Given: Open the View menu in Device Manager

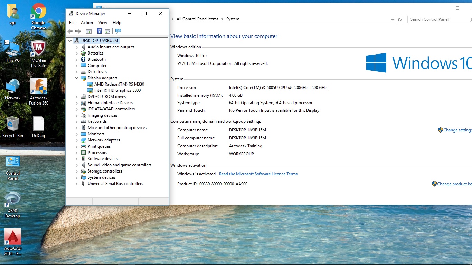Looking at the screenshot, I should coord(103,23).
